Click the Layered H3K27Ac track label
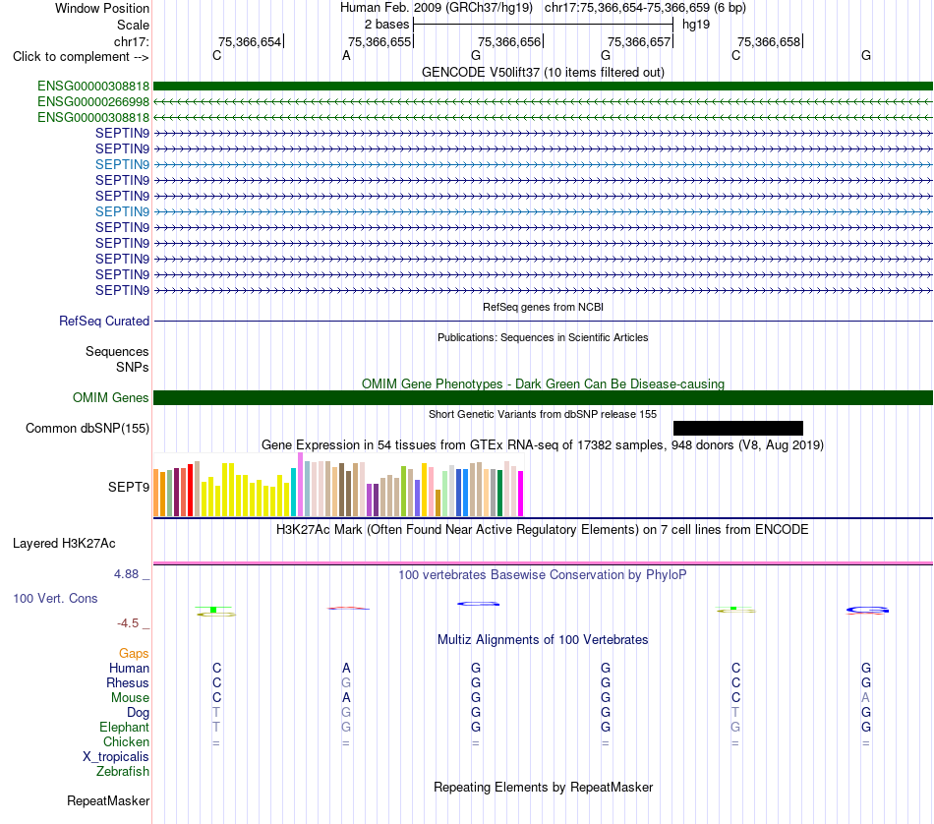This screenshot has width=934, height=824. (x=64, y=544)
